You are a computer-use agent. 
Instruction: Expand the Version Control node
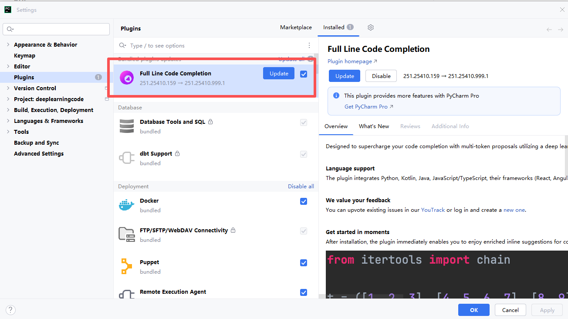[x=8, y=88]
